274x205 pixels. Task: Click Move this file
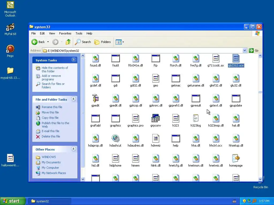[x=50, y=112]
